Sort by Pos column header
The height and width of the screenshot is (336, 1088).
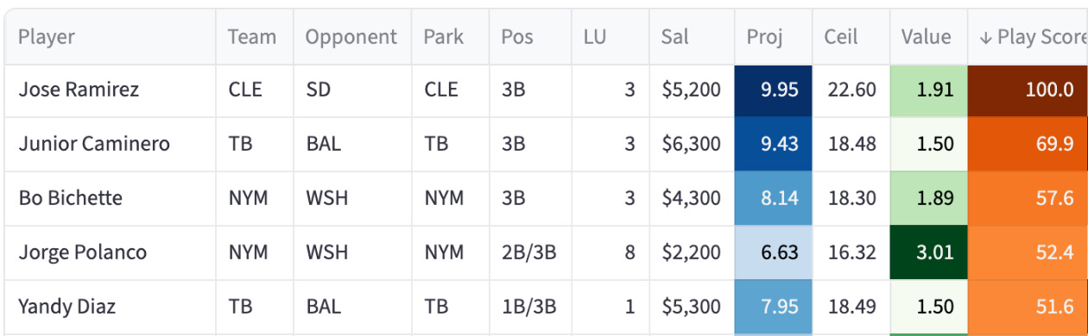(x=517, y=37)
